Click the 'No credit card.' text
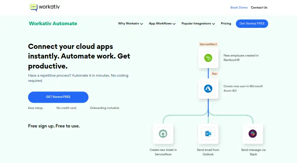Image resolution: width=297 pixels, height=163 pixels. click(x=66, y=108)
